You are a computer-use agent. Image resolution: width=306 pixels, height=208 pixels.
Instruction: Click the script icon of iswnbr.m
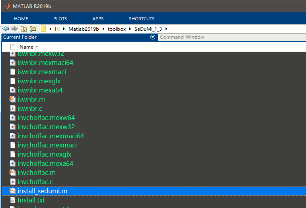click(x=12, y=99)
